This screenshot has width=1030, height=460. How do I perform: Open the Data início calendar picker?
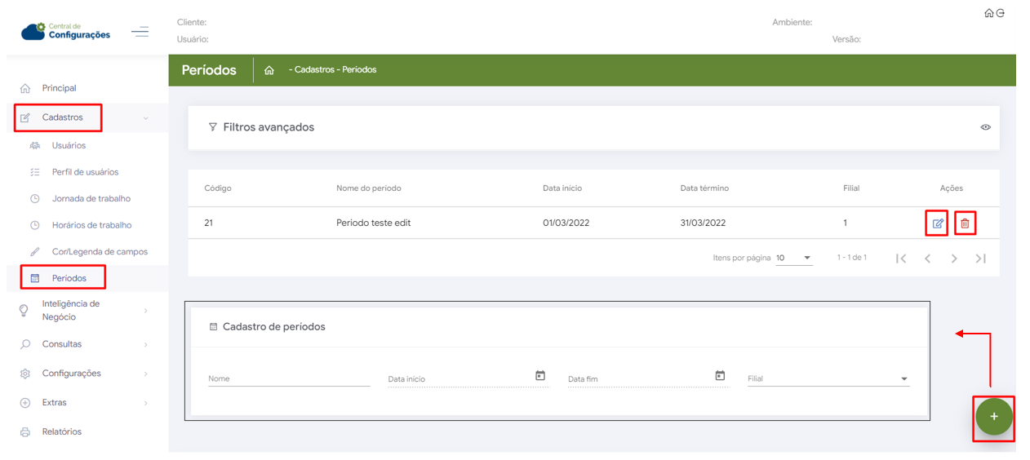pos(540,375)
